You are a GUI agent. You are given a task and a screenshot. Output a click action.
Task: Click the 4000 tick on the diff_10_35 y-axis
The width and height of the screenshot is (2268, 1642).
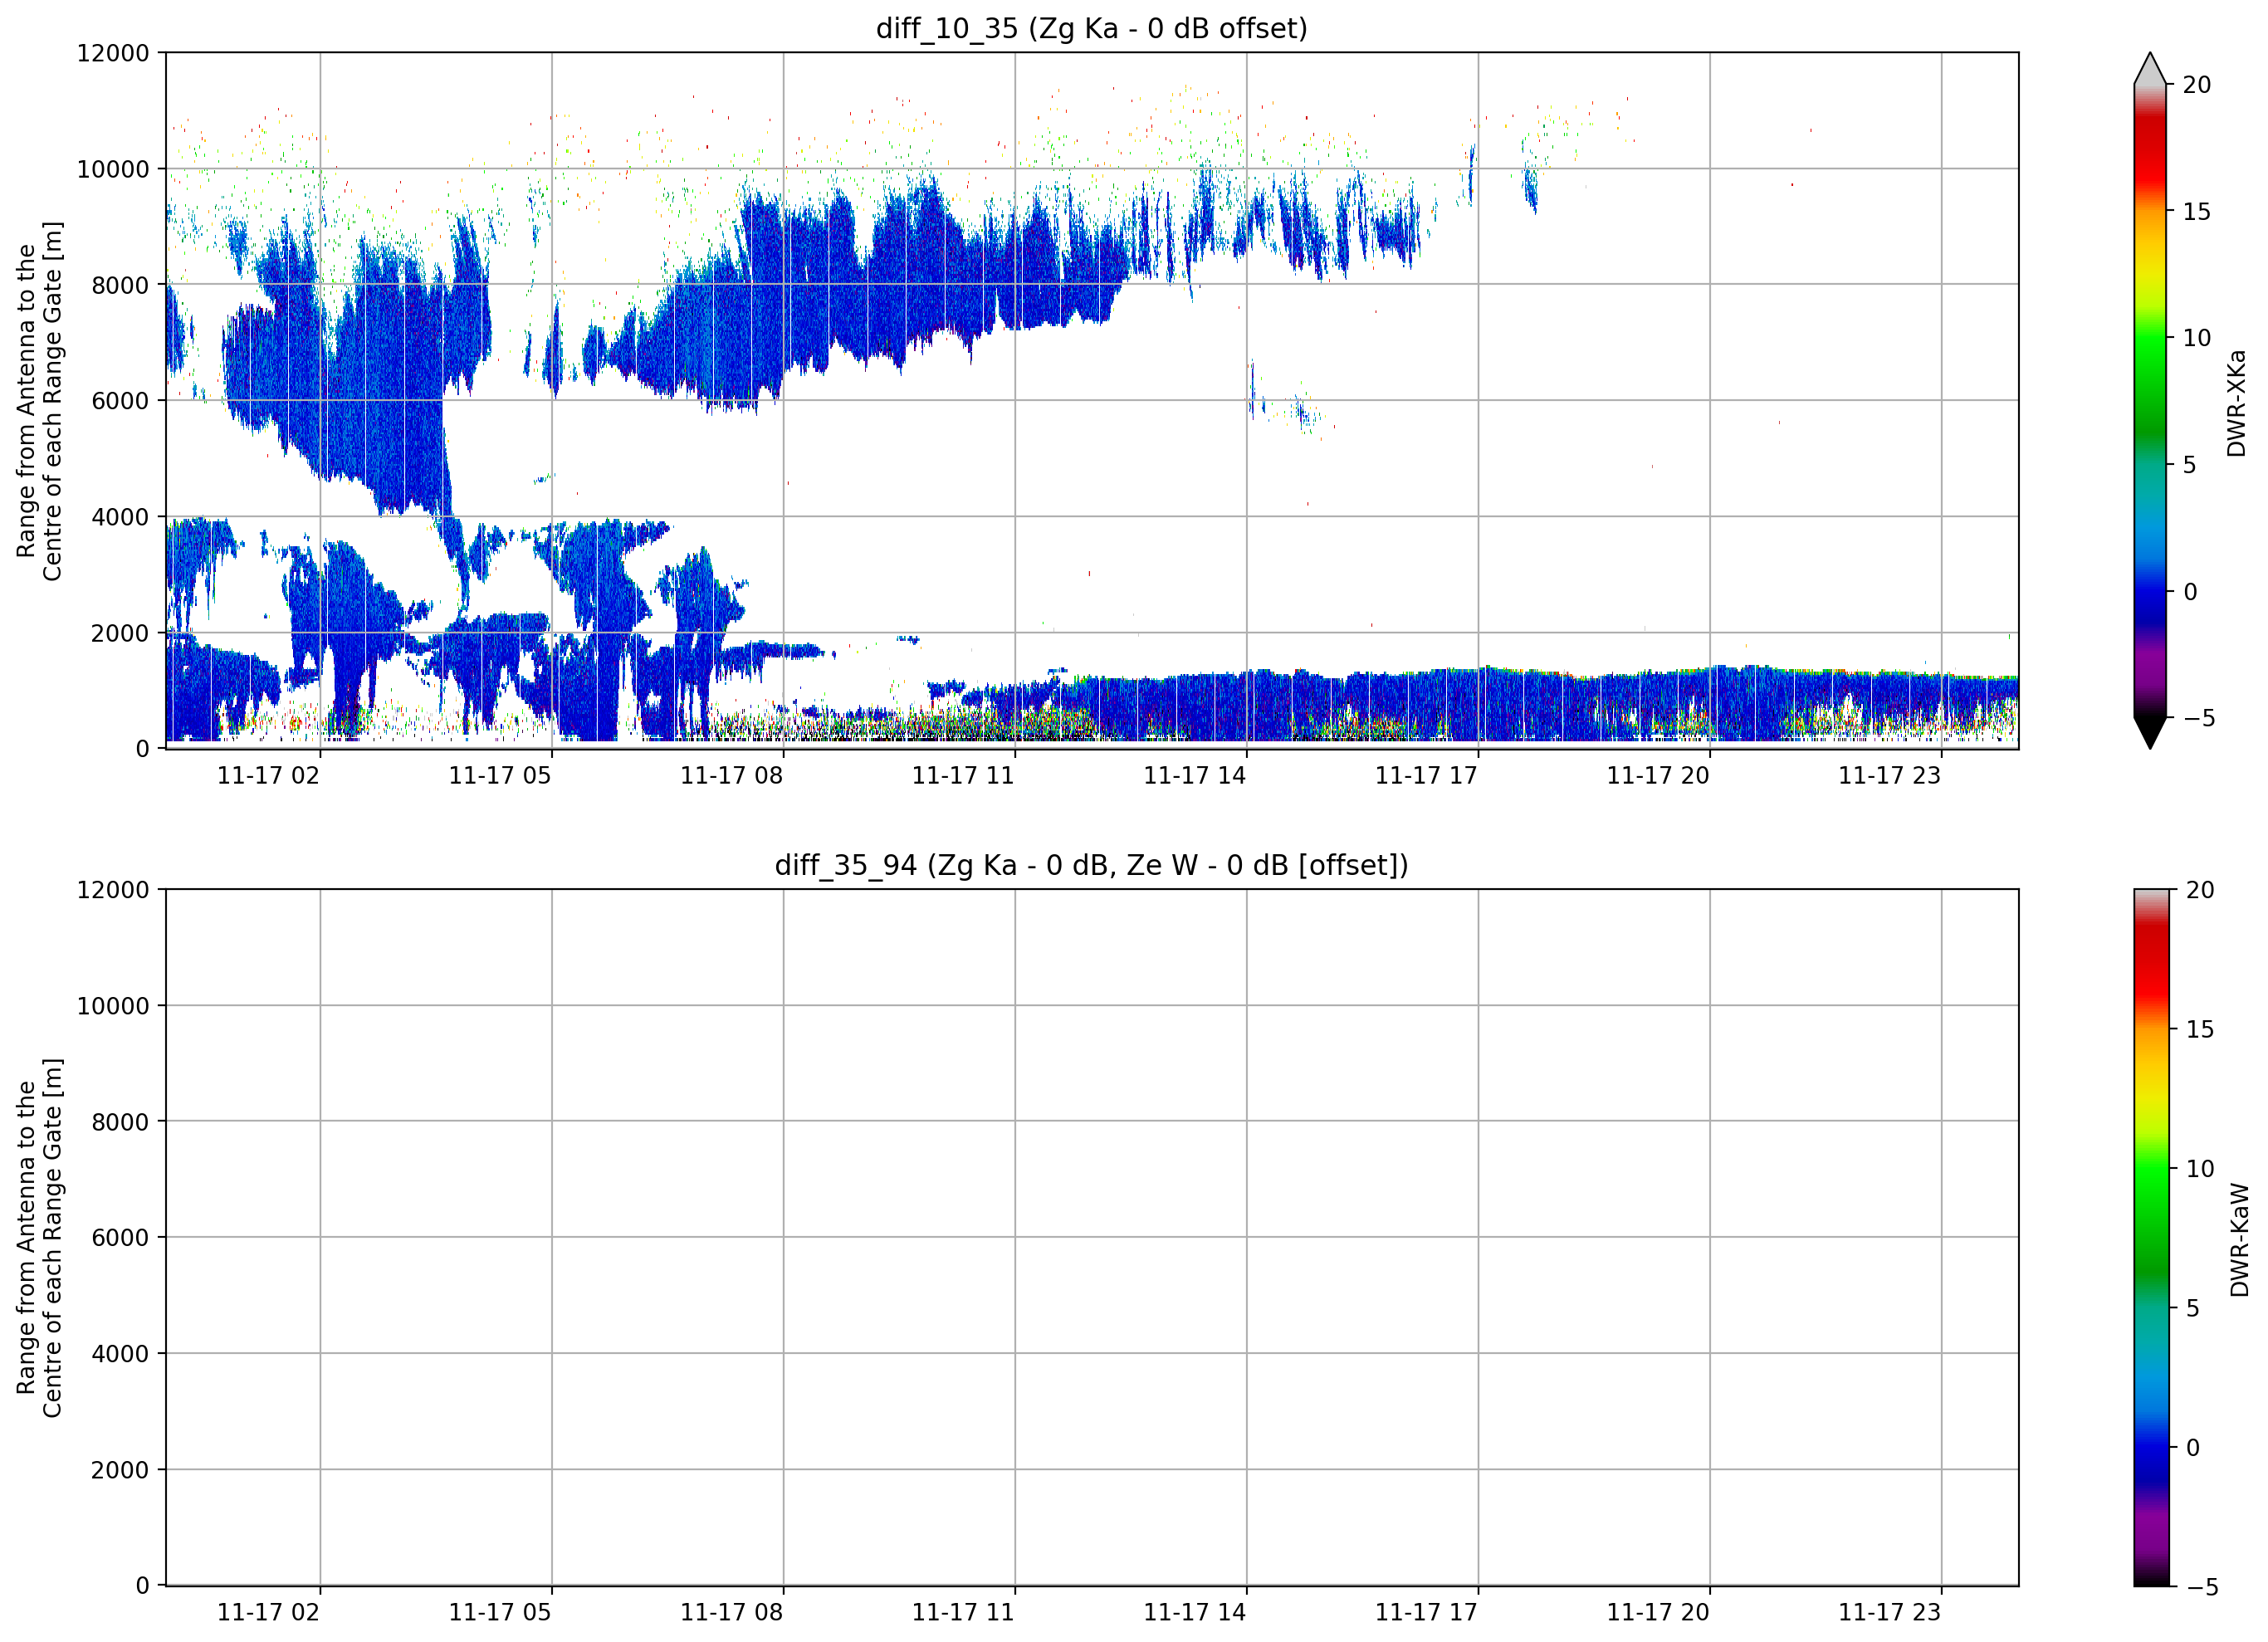tap(120, 517)
